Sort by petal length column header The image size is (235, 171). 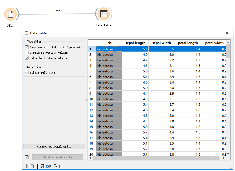(x=188, y=43)
